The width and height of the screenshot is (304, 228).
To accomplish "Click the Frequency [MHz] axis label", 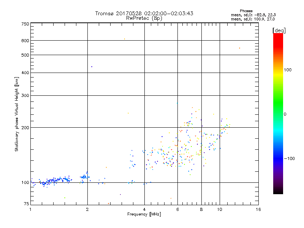I will click(144, 214).
